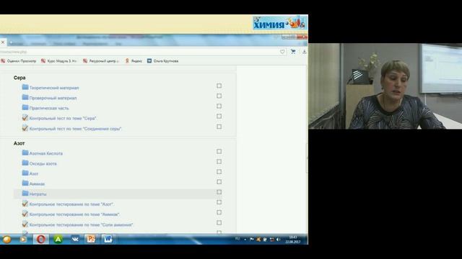
Task: Open the green A application in the taskbar
Action: 58,240
